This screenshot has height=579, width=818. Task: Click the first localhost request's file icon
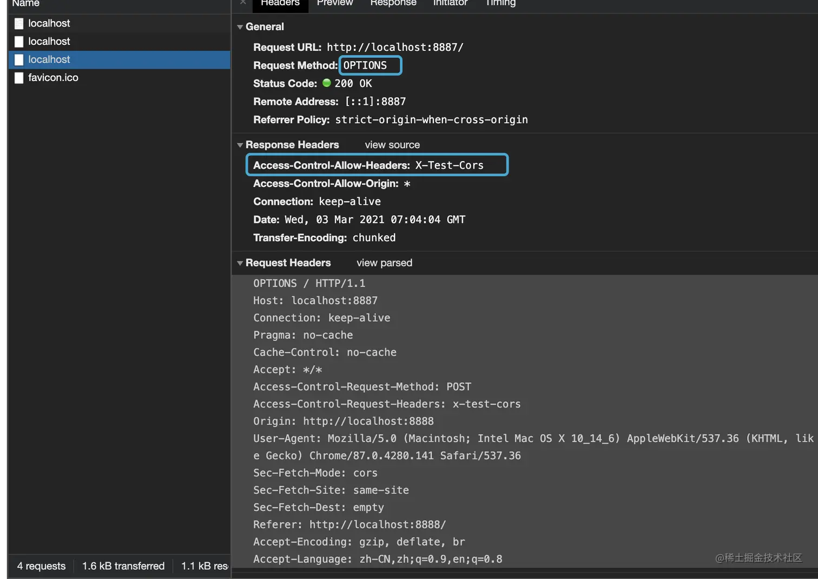pyautogui.click(x=19, y=23)
